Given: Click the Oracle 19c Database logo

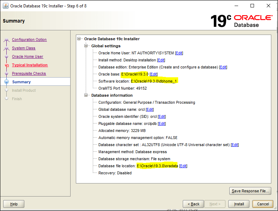Looking at the screenshot, I should (241, 21).
